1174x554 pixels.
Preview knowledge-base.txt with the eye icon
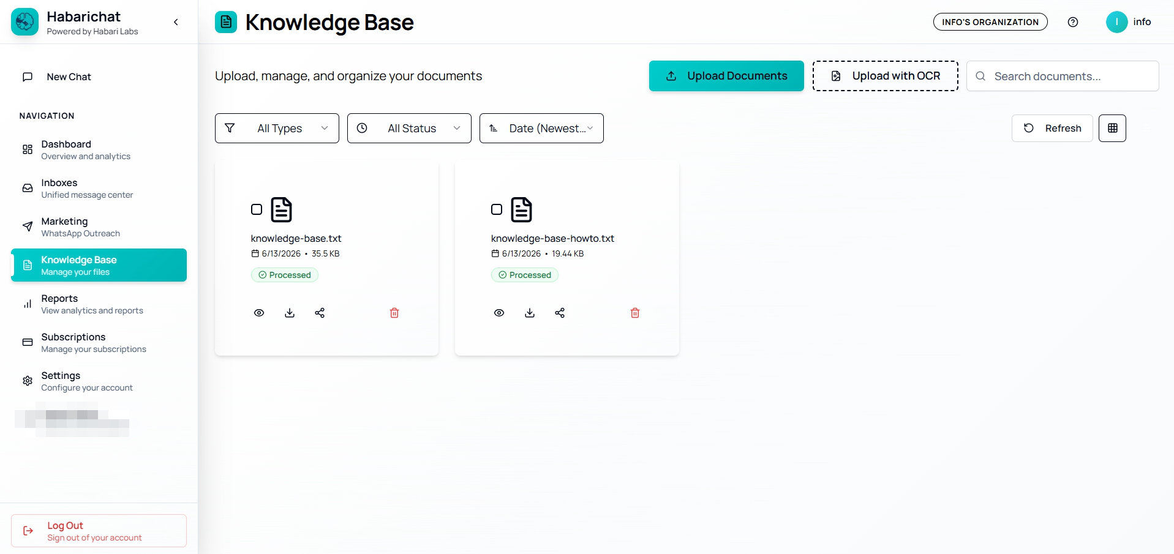click(259, 313)
